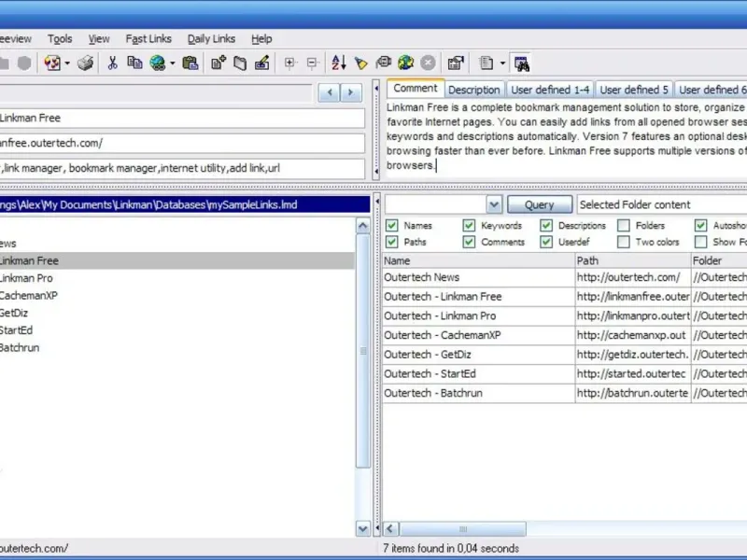Screen dimensions: 747x560
Task: Click the gray octagon icon at toolbar start
Action: [24, 63]
